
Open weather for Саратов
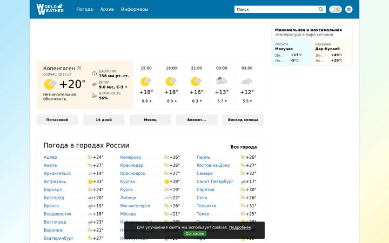pyautogui.click(x=205, y=190)
